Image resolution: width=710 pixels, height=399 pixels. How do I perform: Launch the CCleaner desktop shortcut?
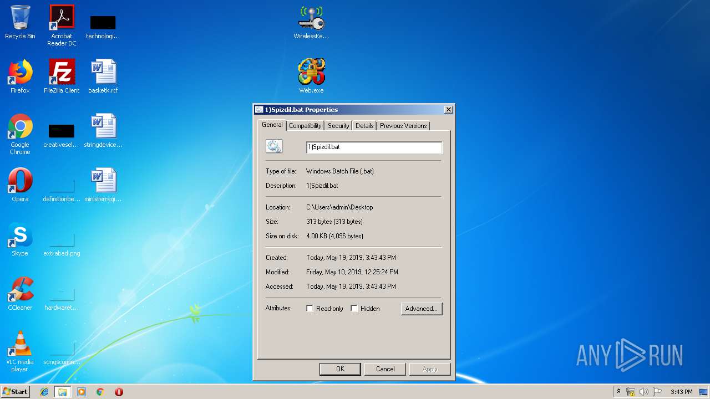pos(20,294)
